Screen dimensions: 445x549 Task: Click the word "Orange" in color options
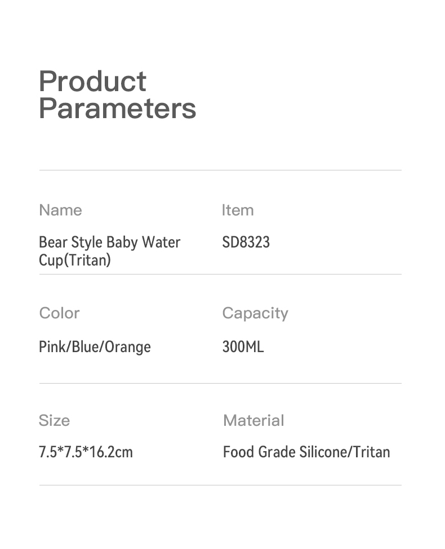point(127,346)
